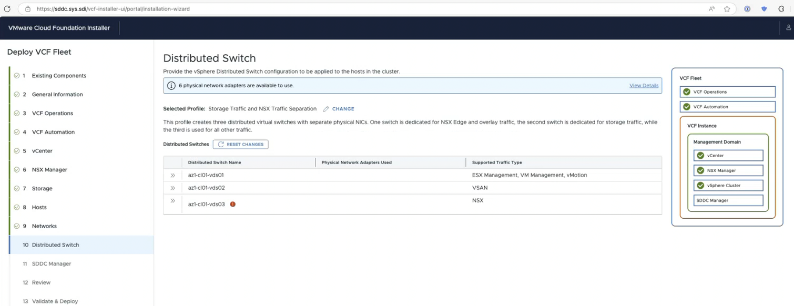Click the Supported Traffic Type column header
794x306 pixels.
pyautogui.click(x=497, y=162)
